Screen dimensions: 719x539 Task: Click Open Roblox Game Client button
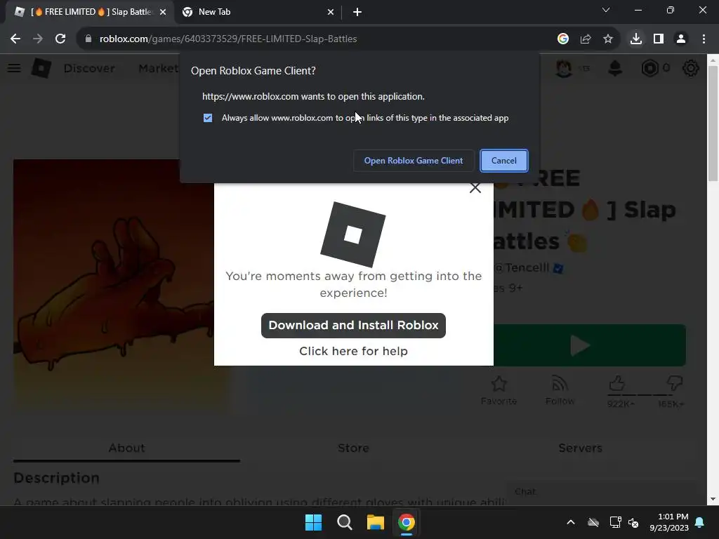point(413,161)
